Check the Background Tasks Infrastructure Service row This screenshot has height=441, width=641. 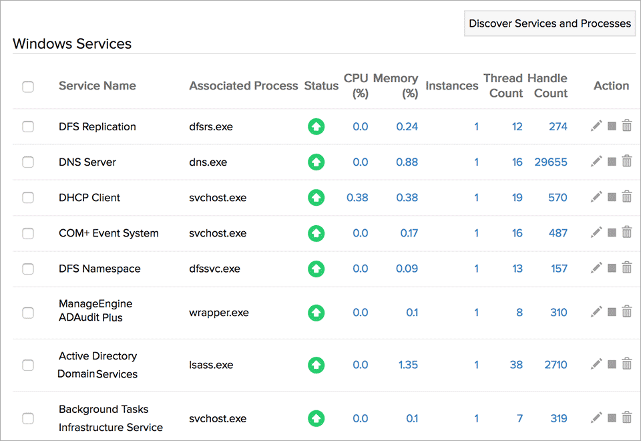click(x=27, y=418)
